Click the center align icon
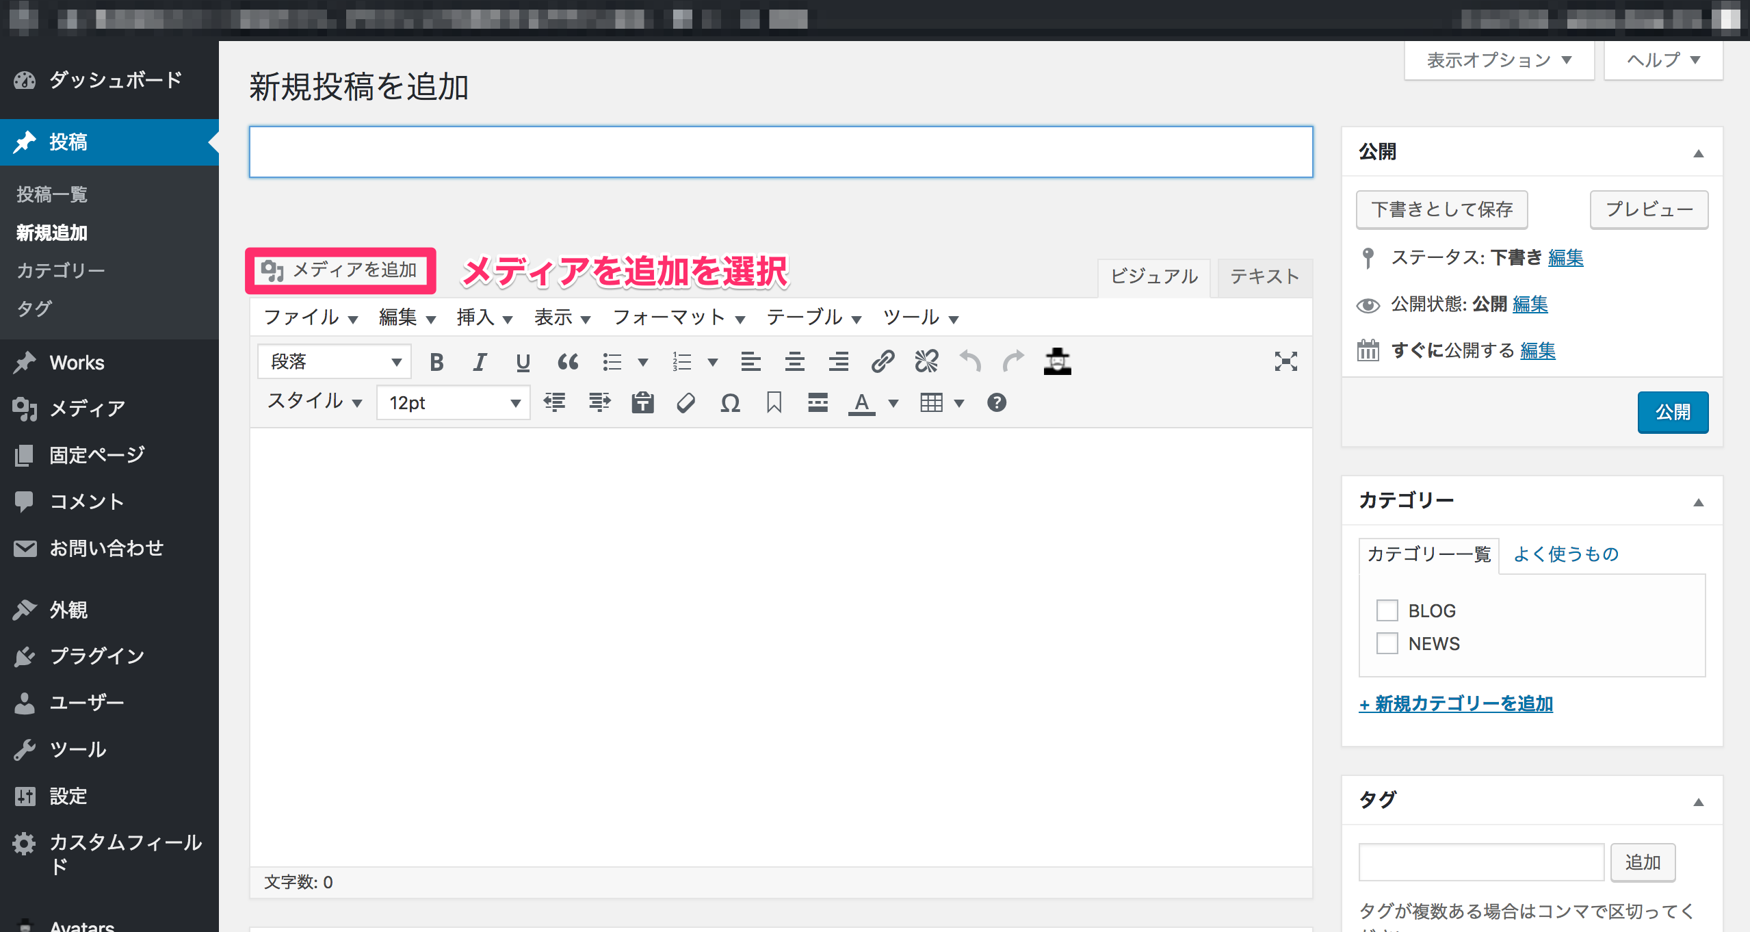Viewport: 1750px width, 932px height. pos(794,361)
